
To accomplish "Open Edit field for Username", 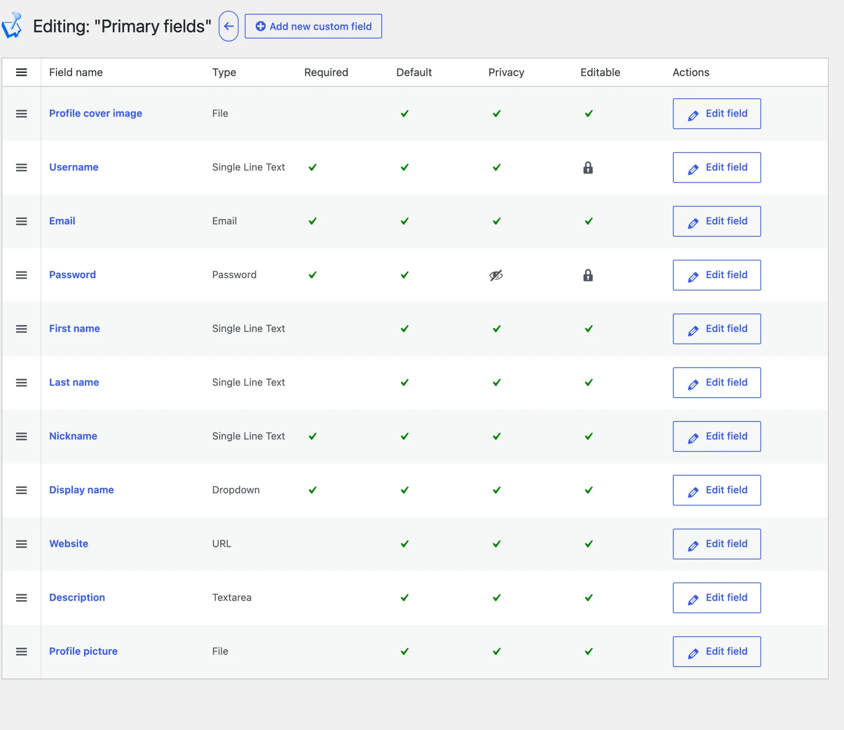I will pyautogui.click(x=716, y=168).
